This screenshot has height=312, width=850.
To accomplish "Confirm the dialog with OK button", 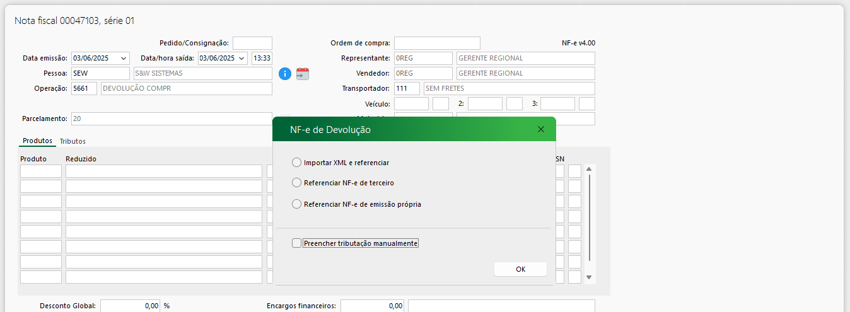I will click(520, 269).
